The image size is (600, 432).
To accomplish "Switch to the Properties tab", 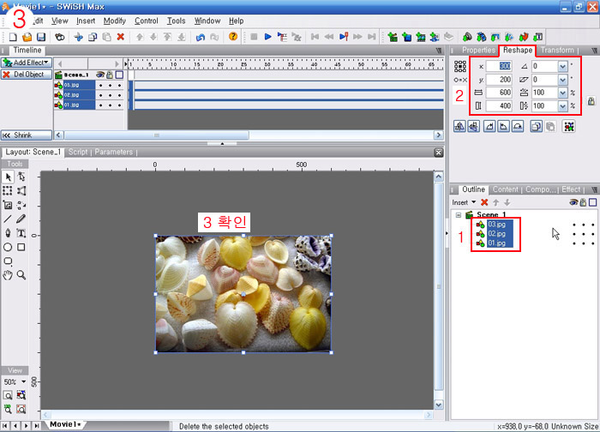I will click(x=478, y=50).
